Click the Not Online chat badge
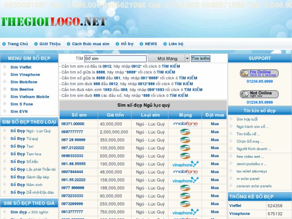Viewport: 292px width, 219px height. pyautogui.click(x=259, y=94)
